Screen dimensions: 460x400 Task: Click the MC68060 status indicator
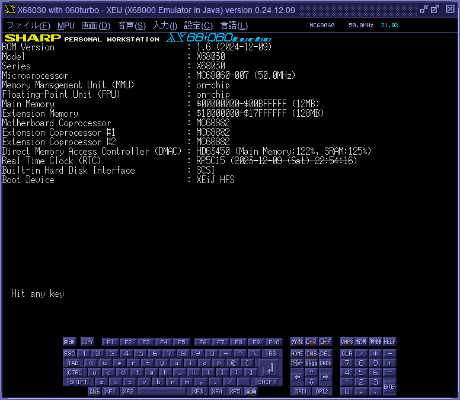pyautogui.click(x=322, y=25)
